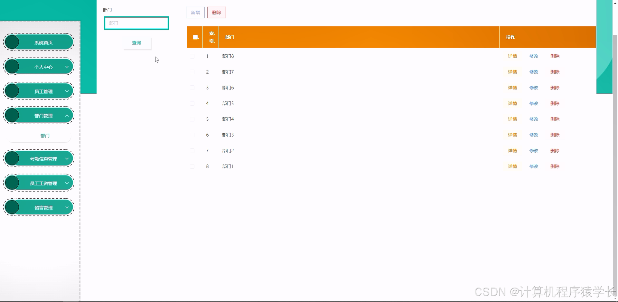Click 修改 for 部门5
The height and width of the screenshot is (302, 618).
534,104
